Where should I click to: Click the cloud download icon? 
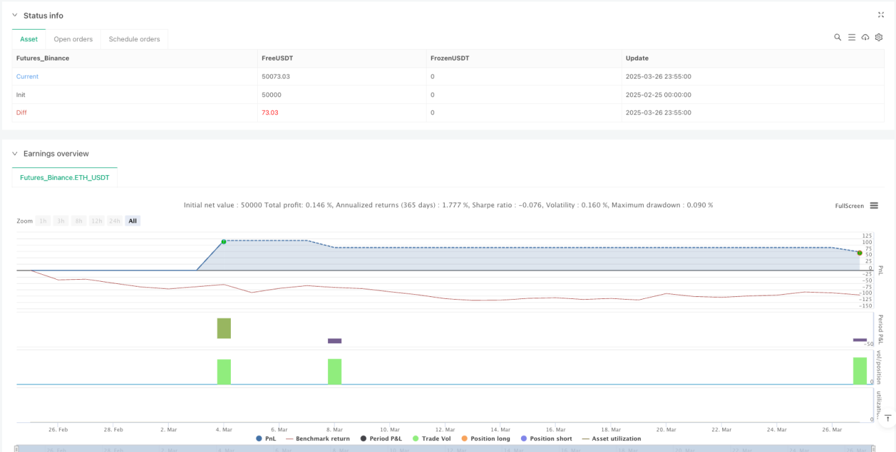865,37
